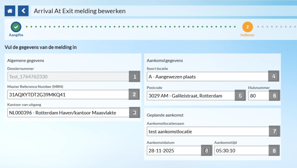Open the Postcode lookup marker 5
This screenshot has width=297, height=168.
click(240, 95)
